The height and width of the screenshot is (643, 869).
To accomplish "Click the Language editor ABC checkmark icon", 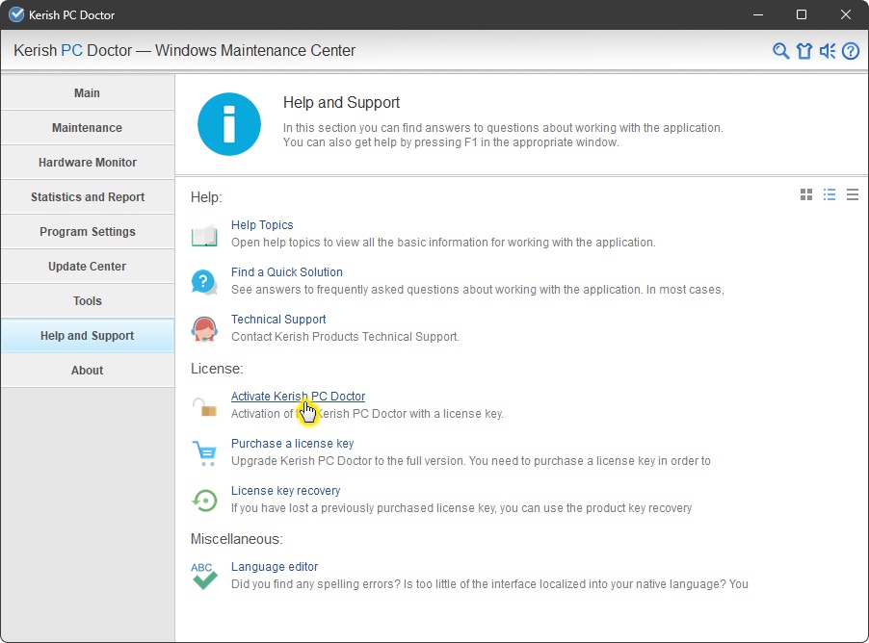I will tap(204, 576).
